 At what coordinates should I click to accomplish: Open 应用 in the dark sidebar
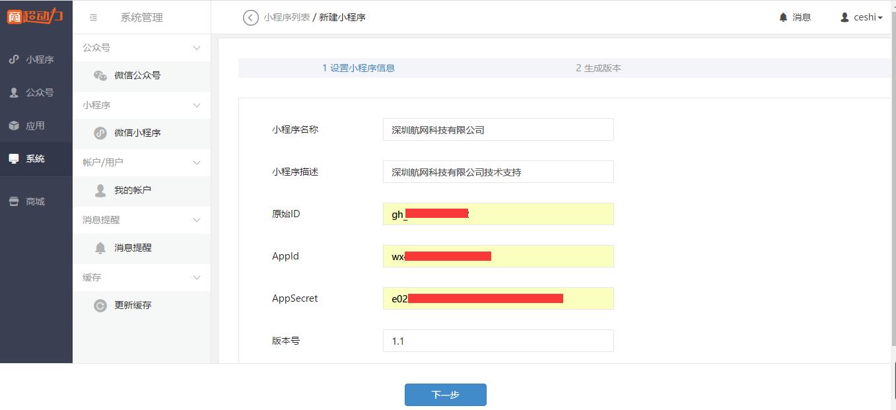click(x=36, y=125)
